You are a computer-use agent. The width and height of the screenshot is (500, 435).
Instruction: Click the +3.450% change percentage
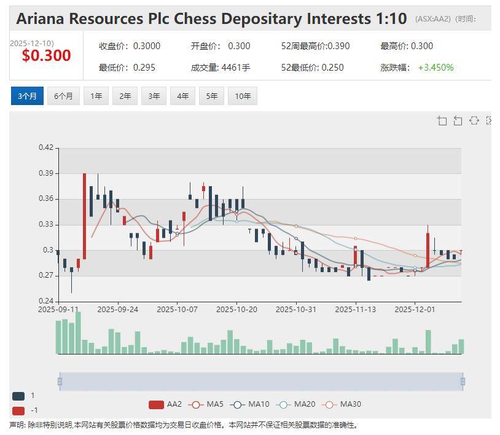point(436,68)
